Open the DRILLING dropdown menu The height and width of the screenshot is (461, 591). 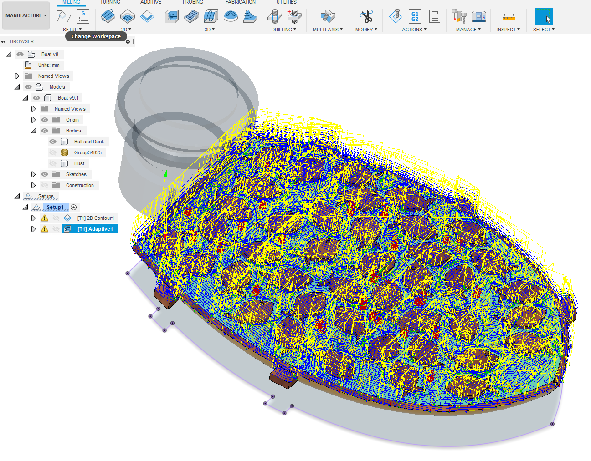click(x=284, y=30)
